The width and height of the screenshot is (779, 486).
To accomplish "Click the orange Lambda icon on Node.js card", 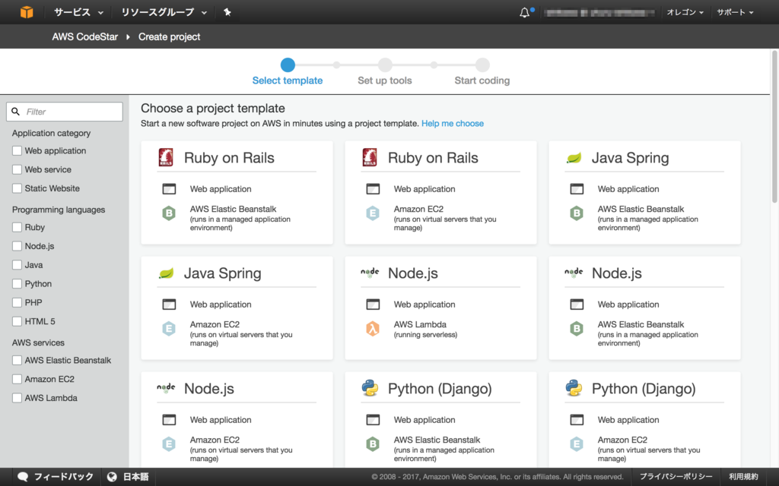I will point(373,328).
